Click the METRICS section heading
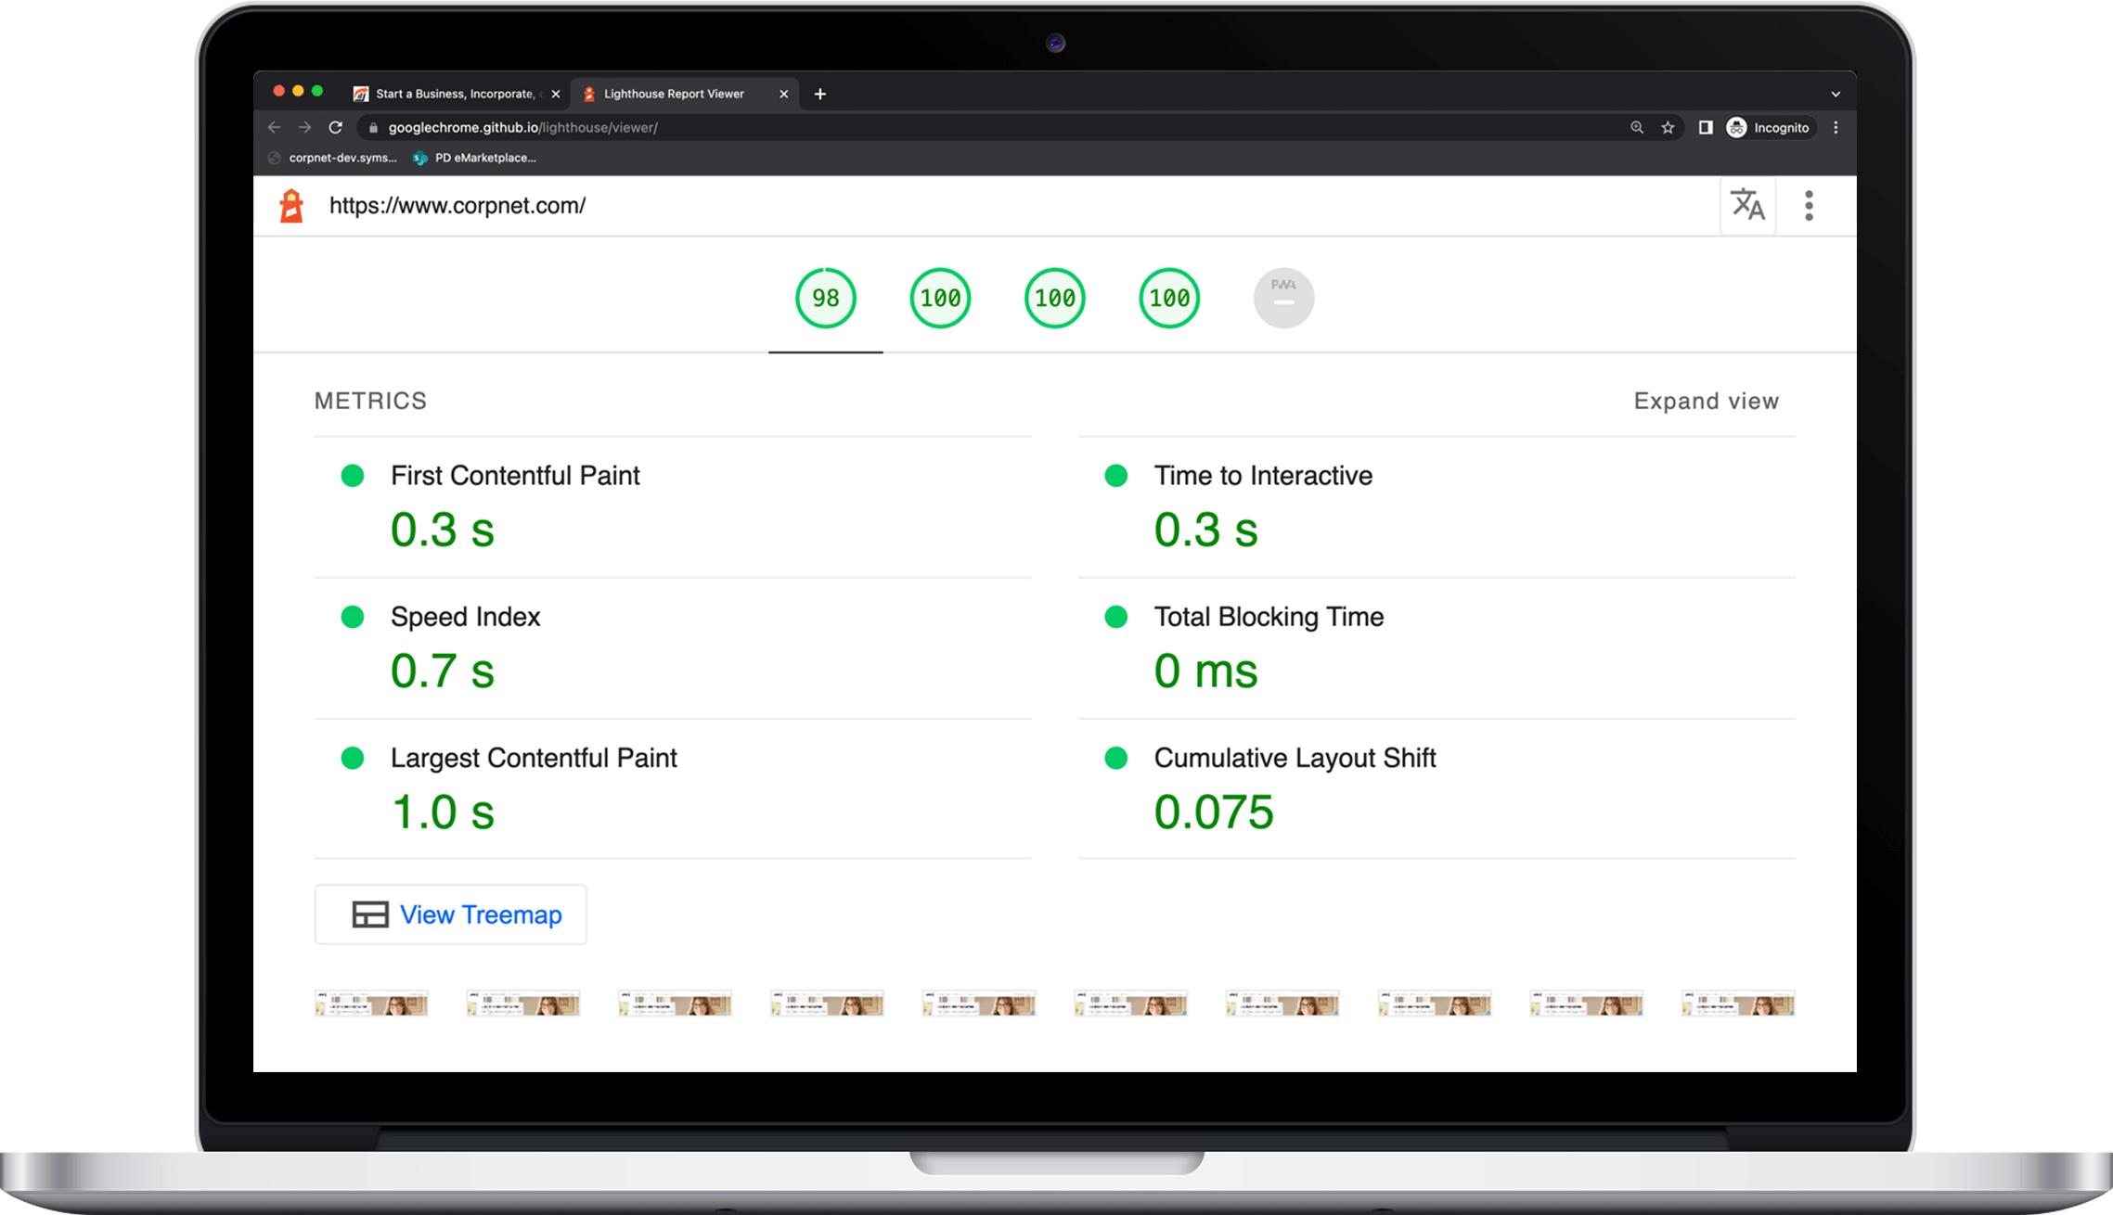The height and width of the screenshot is (1215, 2113). pos(370,401)
